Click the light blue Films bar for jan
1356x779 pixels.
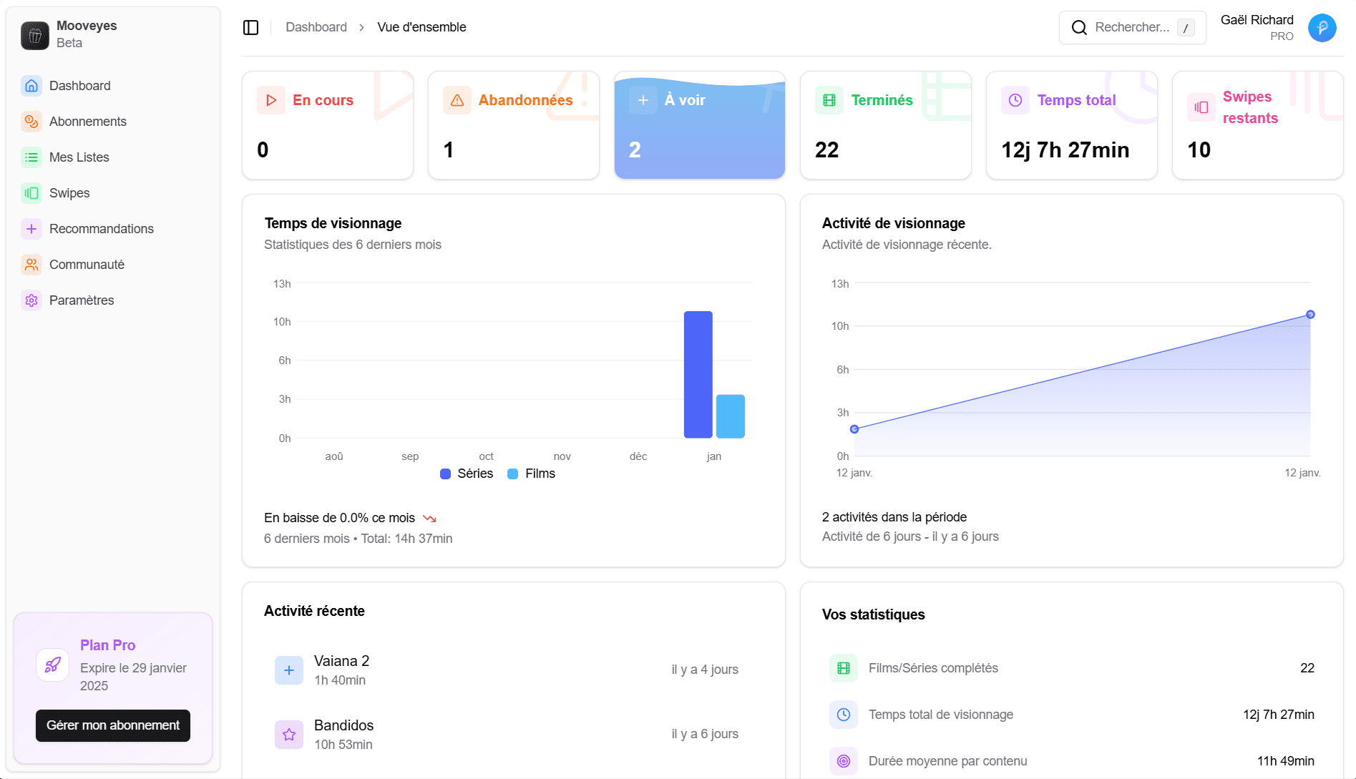coord(731,416)
